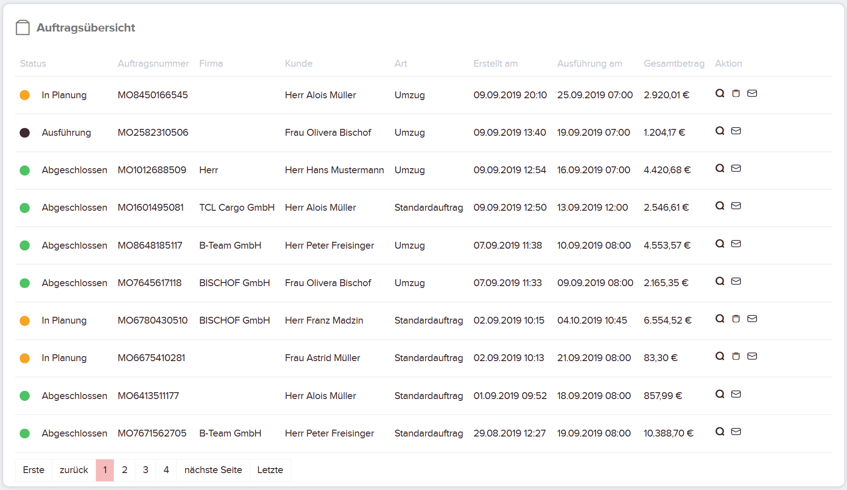Go to first page with Erste
The image size is (847, 490).
point(34,470)
